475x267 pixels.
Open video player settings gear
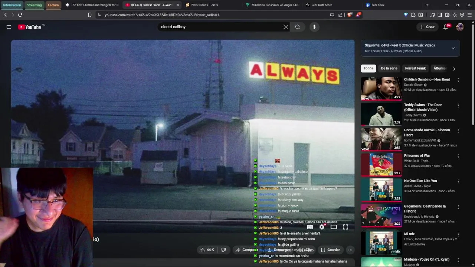coord(322,227)
